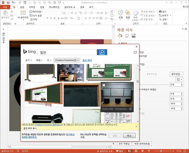Click the Quick Styles (빠른 스타일) icon

136,13
